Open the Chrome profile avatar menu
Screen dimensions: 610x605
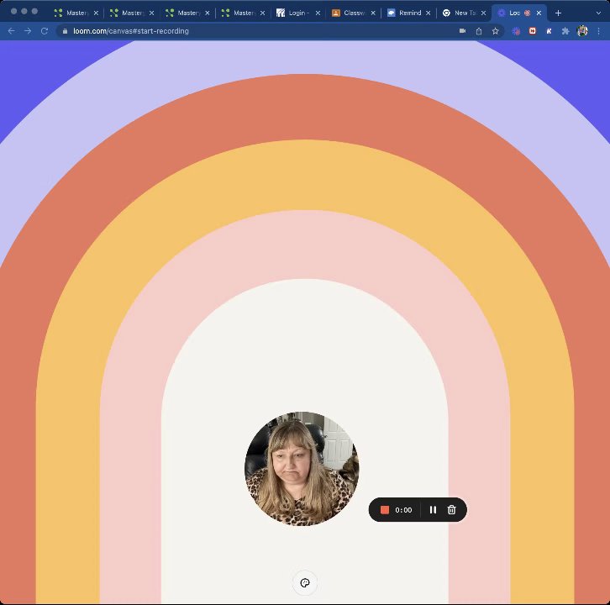point(582,31)
